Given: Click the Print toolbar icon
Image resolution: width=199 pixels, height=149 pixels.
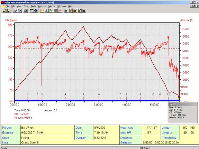Looking at the screenshot, I should point(15,11).
